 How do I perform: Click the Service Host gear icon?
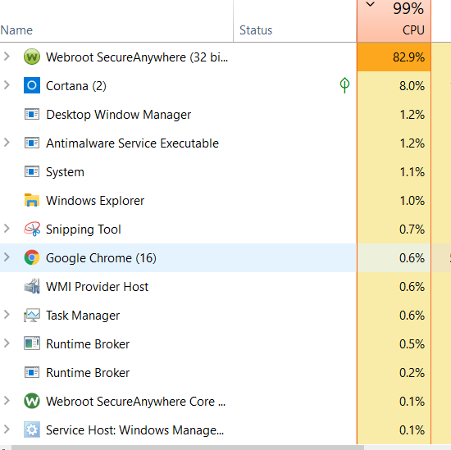click(32, 430)
